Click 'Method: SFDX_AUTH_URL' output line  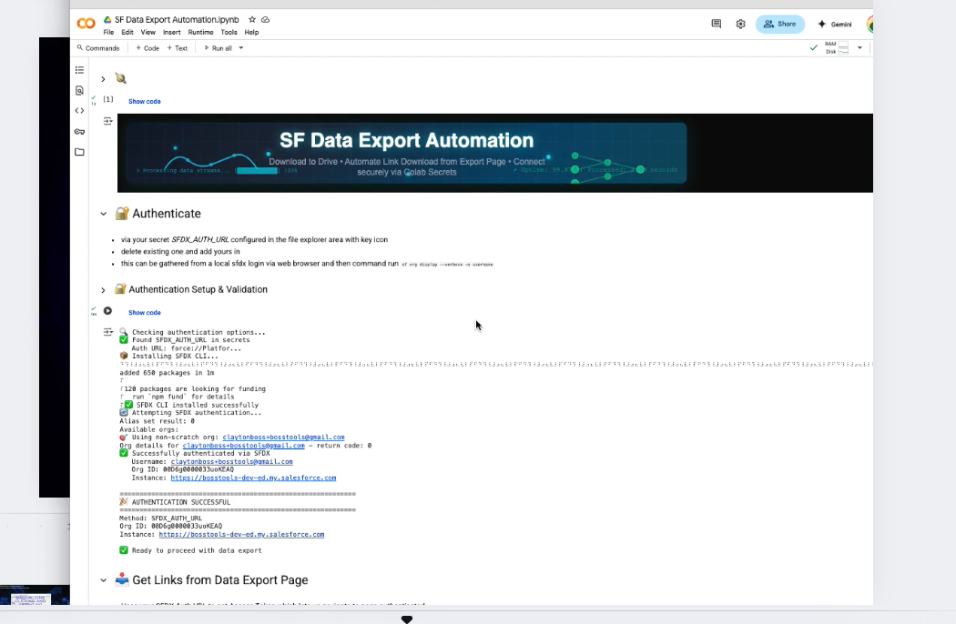pyautogui.click(x=160, y=518)
